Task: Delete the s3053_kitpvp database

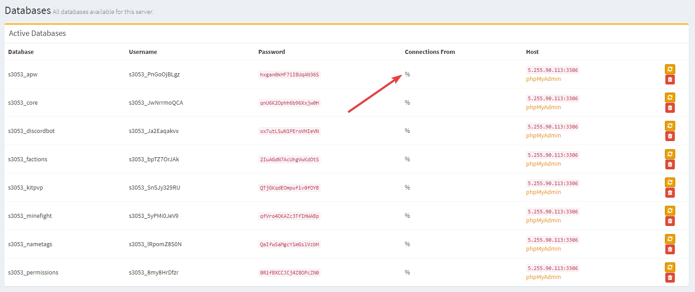Action: (670, 193)
